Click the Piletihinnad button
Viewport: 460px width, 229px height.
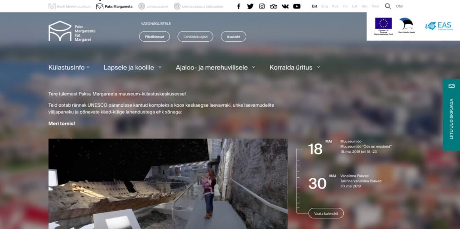(155, 37)
